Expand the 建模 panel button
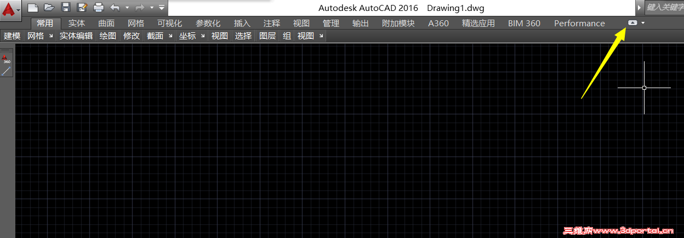Image resolution: width=684 pixels, height=238 pixels. pyautogui.click(x=12, y=36)
